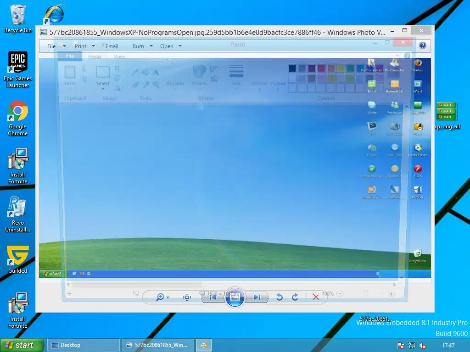Go to previous photo in Photo Viewer

[x=213, y=297]
